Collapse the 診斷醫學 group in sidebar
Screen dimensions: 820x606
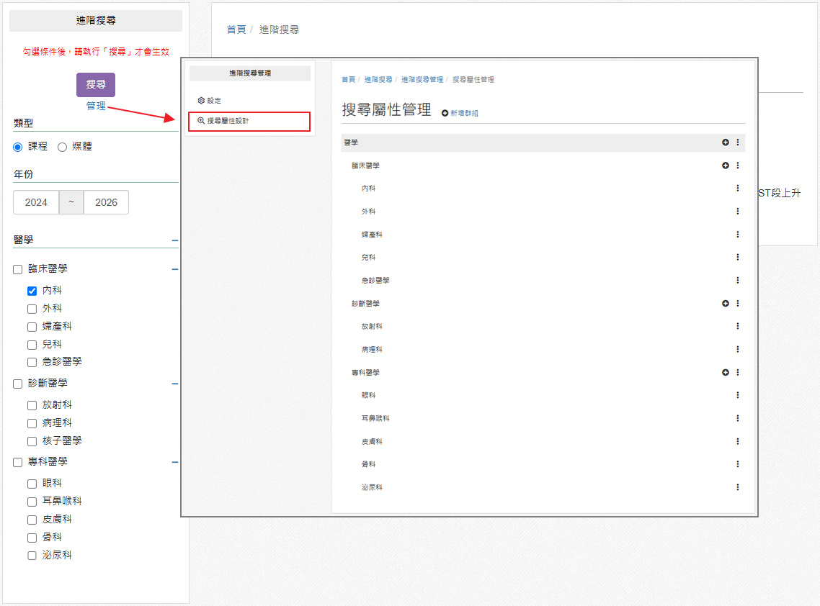[174, 384]
